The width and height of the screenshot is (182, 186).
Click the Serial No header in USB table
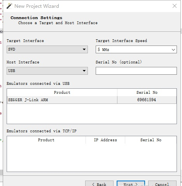click(x=147, y=93)
